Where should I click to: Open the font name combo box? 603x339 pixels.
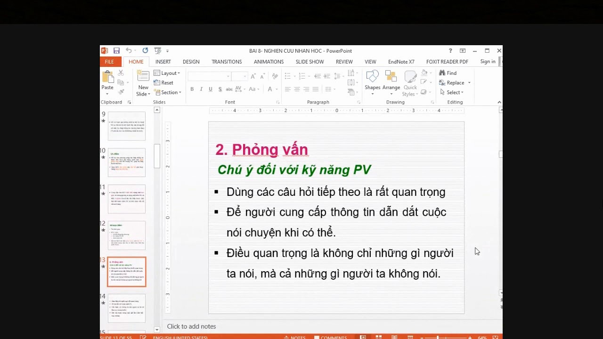coord(209,76)
